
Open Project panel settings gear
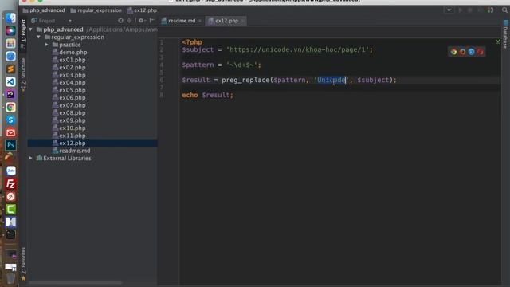pos(141,21)
